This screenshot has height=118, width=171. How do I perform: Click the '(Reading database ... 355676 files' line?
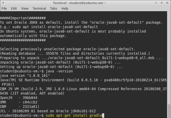(x=75, y=53)
